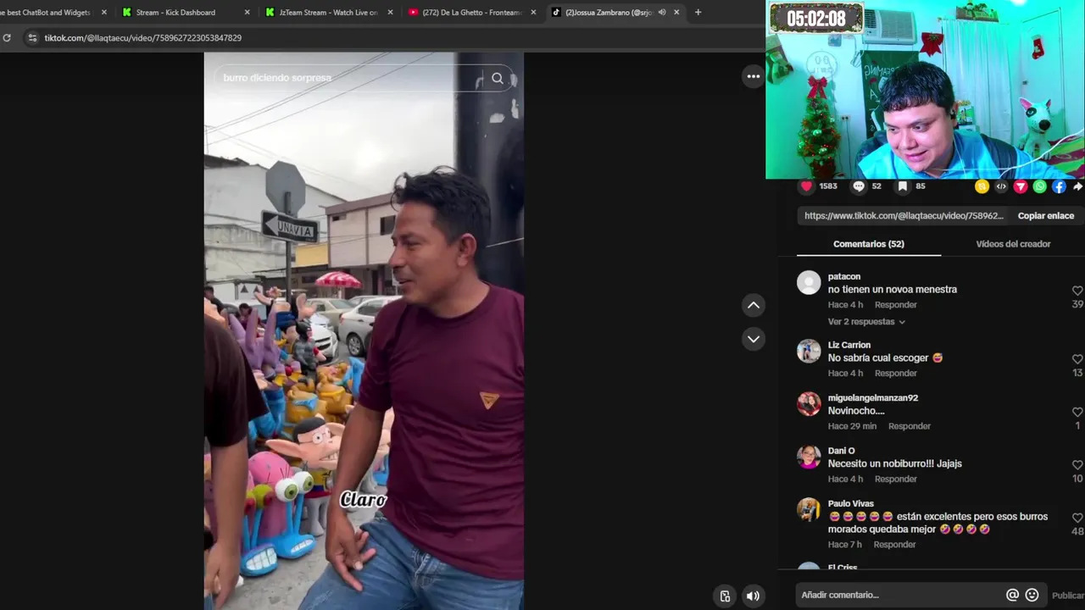This screenshot has width=1085, height=610.
Task: Click the yellow repost icon
Action: point(982,186)
